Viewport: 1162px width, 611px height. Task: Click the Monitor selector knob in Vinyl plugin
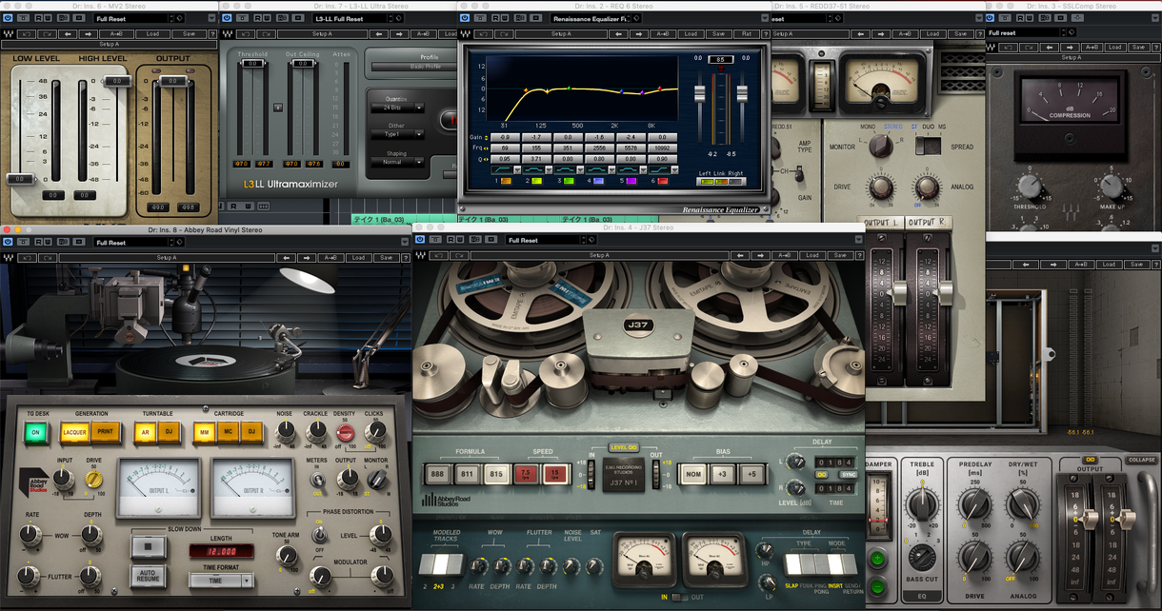tap(375, 482)
